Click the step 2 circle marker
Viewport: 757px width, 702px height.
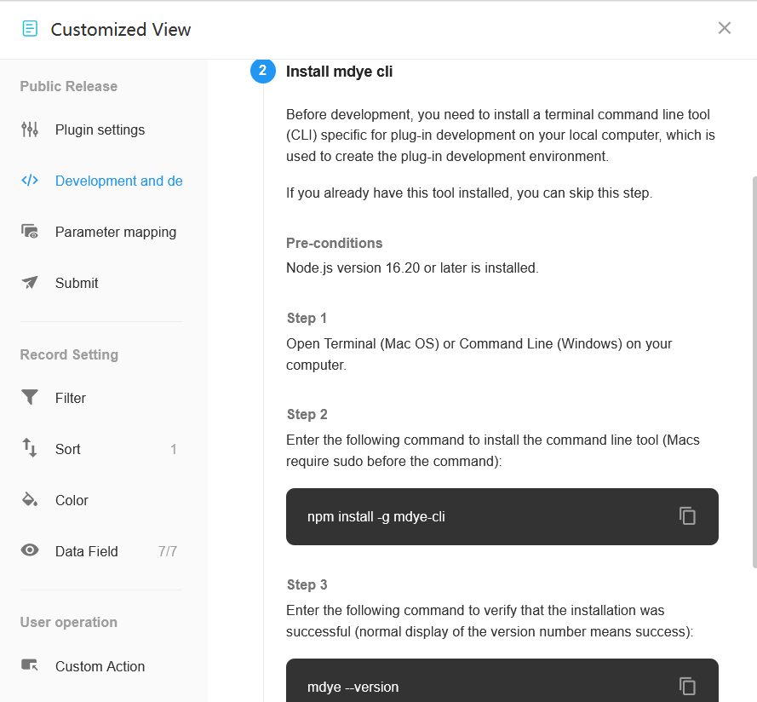[x=262, y=71]
